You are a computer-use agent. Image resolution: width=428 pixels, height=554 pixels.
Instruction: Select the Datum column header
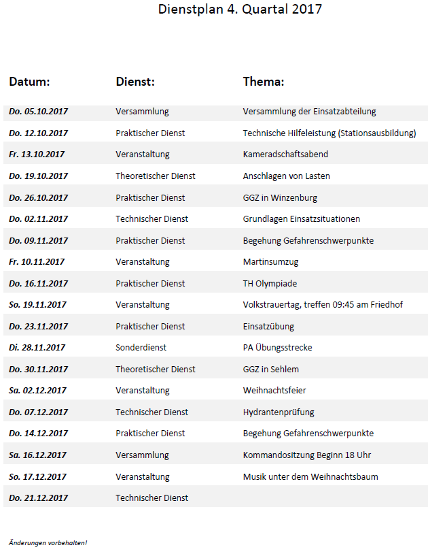29,82
